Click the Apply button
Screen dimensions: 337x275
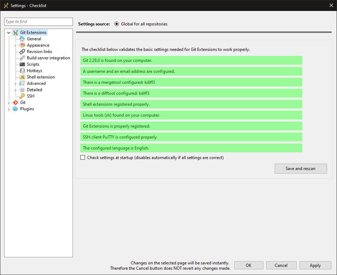pyautogui.click(x=315, y=265)
